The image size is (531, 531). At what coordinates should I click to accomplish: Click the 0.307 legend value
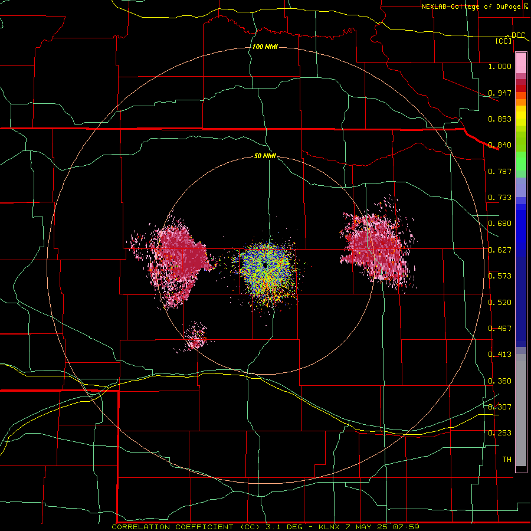[x=500, y=407]
